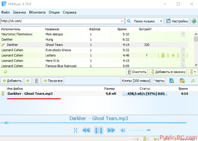
Task: Click the Пауза все button
Action: pyautogui.click(x=53, y=81)
